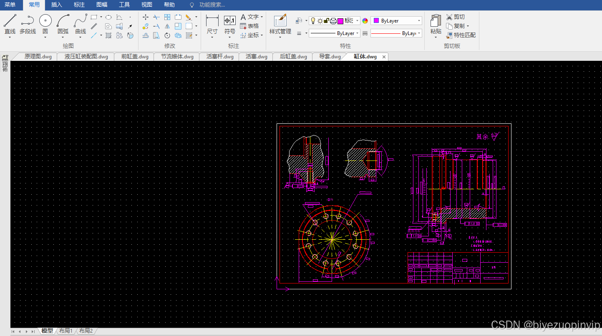Toggle the layer freeze sun icon

pos(320,21)
